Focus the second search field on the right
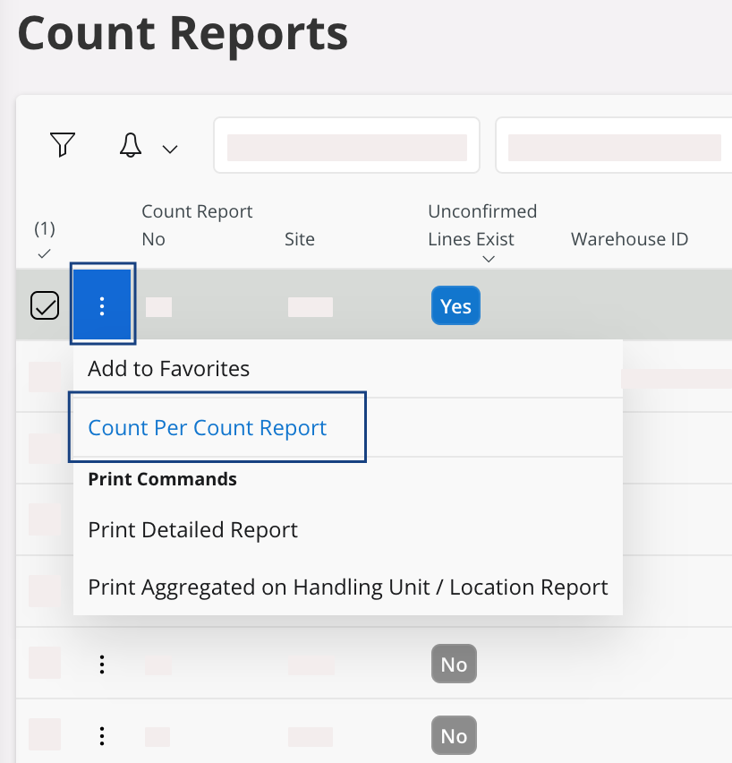This screenshot has width=732, height=763. click(x=614, y=147)
